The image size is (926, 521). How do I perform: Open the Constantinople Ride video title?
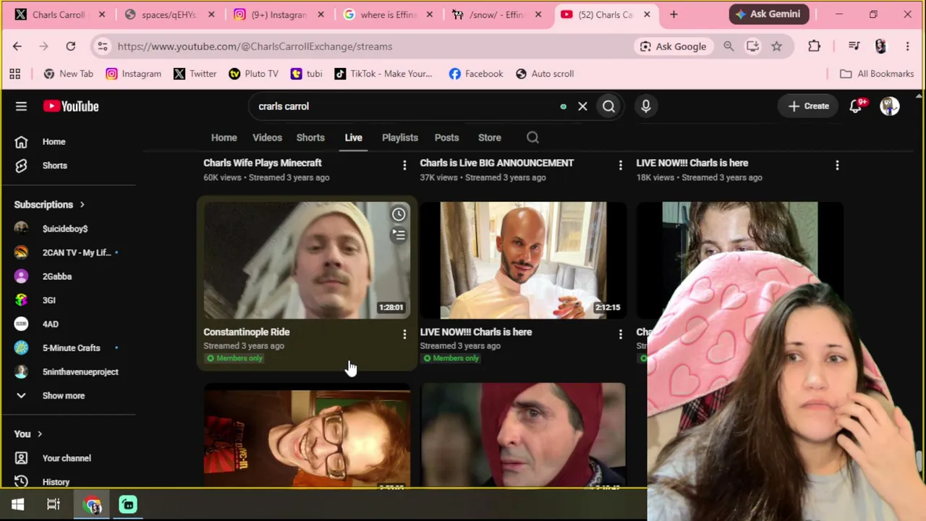tap(246, 332)
